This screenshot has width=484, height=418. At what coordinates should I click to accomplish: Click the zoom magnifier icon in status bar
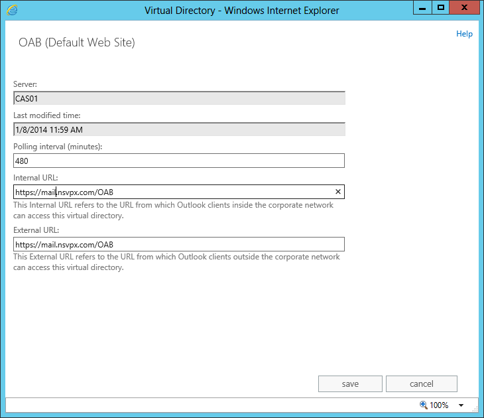(423, 405)
